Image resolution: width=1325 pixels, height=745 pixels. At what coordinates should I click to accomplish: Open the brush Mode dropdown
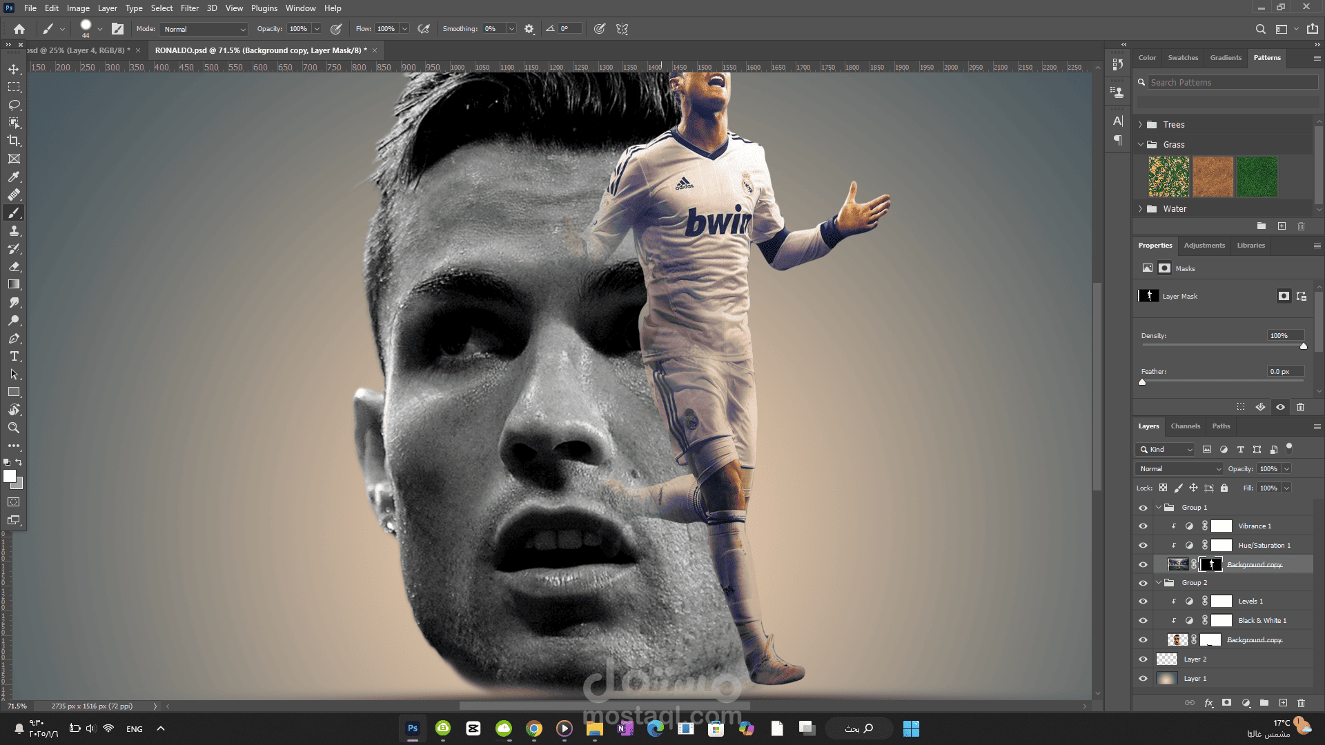point(204,29)
